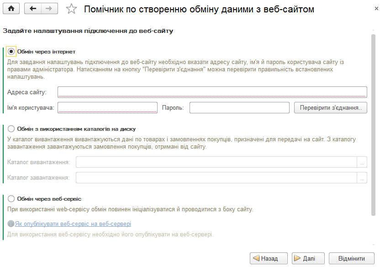Screen dimensions: 380x267
Task: Click the 'Каталог вивантаження:' label
Action: (x=38, y=162)
